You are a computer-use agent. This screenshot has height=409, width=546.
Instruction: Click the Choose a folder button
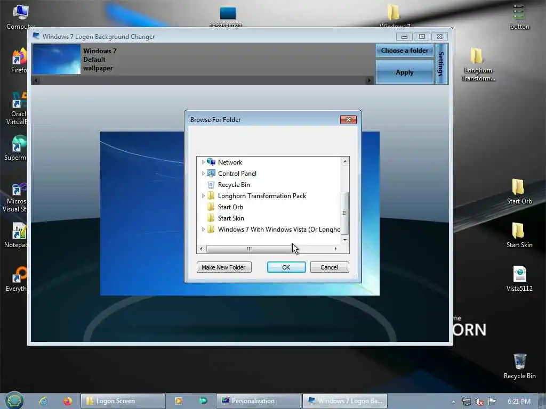click(x=404, y=51)
